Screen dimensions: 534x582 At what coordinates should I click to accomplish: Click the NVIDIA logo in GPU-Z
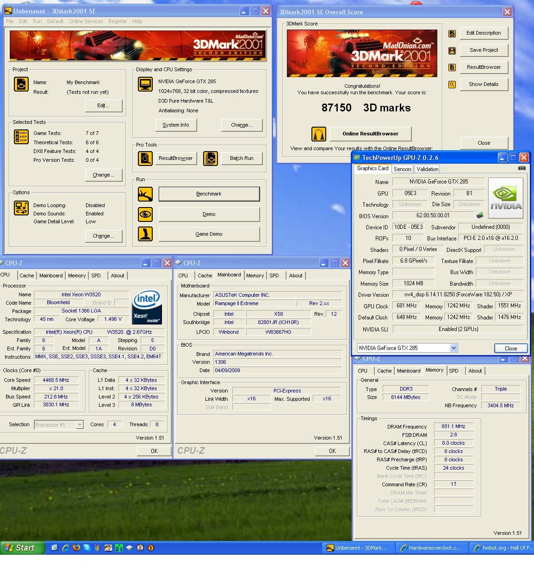tap(506, 198)
